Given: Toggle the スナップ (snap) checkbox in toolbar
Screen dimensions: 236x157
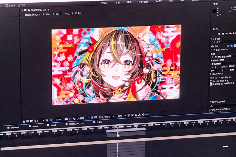Looking at the screenshot, I should pyautogui.click(x=7, y=6).
